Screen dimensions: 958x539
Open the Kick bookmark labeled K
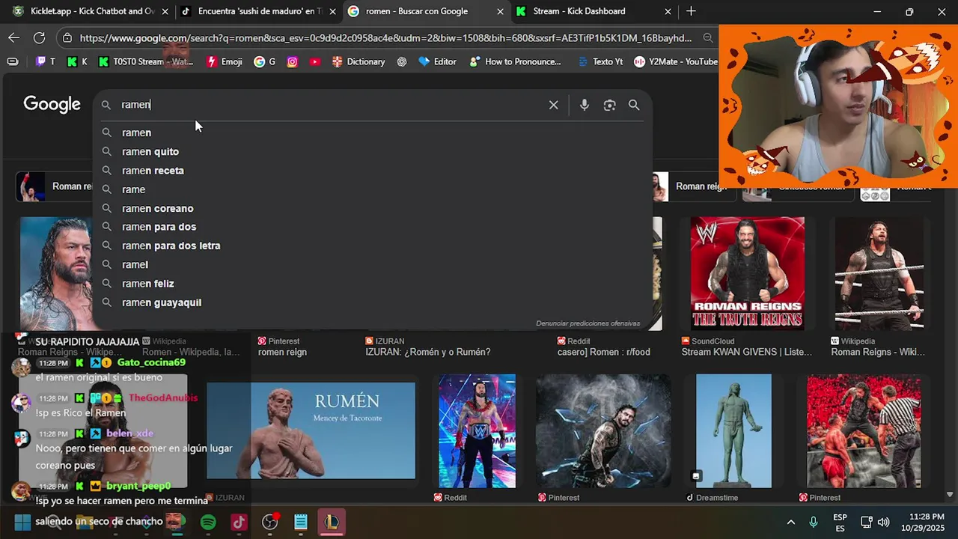point(78,61)
